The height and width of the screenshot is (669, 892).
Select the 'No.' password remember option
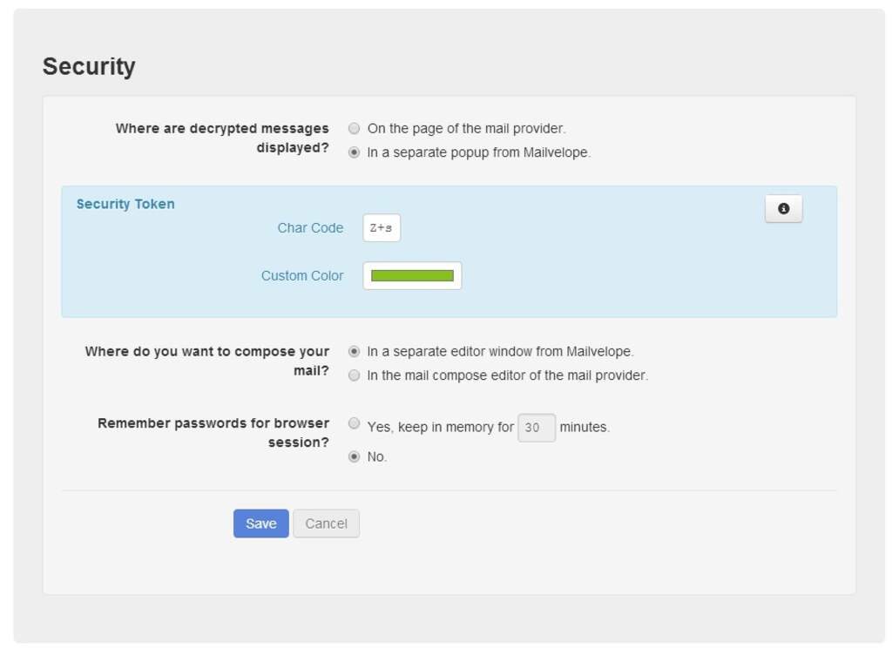[354, 456]
